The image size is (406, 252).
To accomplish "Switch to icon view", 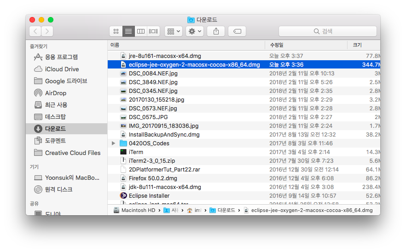I will click(116, 31).
